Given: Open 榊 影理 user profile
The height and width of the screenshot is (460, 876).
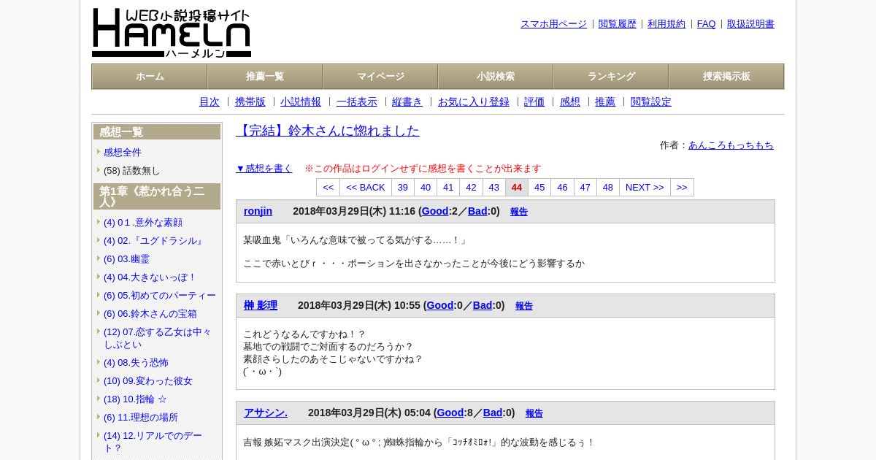Looking at the screenshot, I should pyautogui.click(x=261, y=306).
